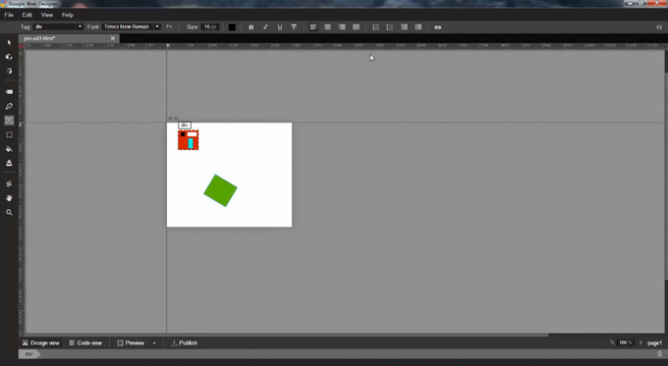Viewport: 668px width, 366px height.
Task: Expand the timeline with double chevron
Action: coord(659,354)
